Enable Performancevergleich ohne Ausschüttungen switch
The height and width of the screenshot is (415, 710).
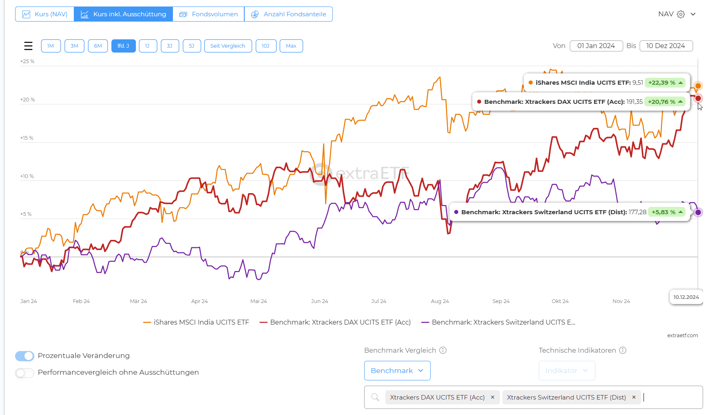[x=24, y=373]
